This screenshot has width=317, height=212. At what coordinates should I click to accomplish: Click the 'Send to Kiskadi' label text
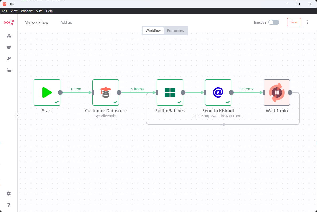218,111
